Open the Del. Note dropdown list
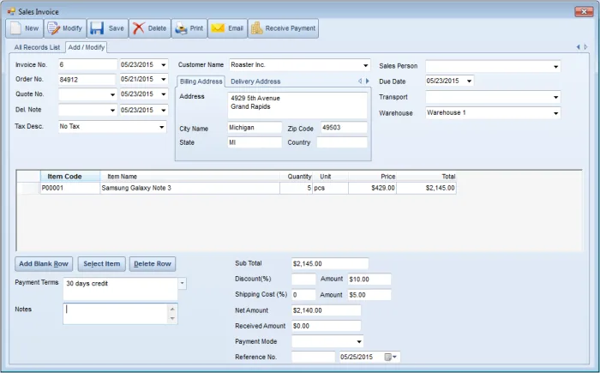 [x=112, y=111]
